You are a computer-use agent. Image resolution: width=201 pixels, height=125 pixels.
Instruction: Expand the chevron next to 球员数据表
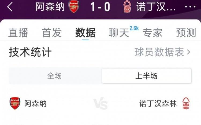(x=189, y=52)
